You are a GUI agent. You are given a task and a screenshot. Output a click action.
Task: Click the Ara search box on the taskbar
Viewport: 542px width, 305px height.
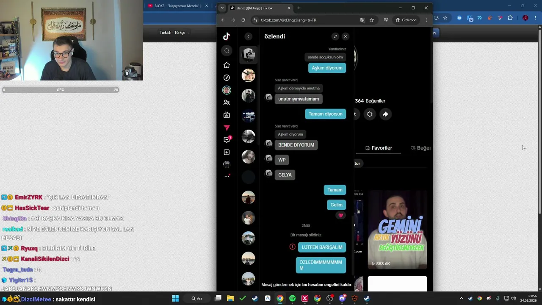[x=196, y=298]
